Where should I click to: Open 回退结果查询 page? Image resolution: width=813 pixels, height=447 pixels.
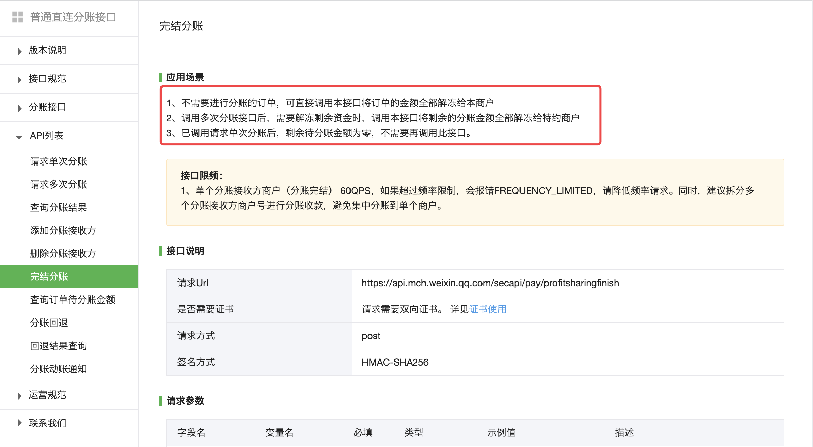[58, 346]
